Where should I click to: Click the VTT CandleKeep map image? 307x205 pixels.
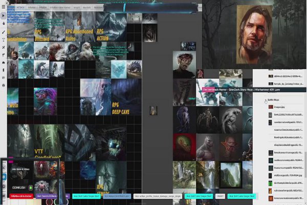[x=49, y=141]
